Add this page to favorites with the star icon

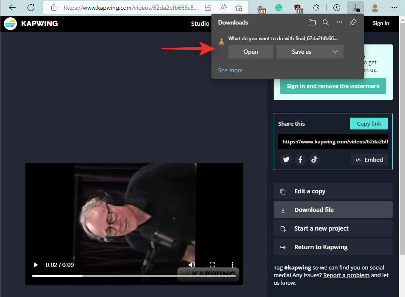click(x=239, y=8)
